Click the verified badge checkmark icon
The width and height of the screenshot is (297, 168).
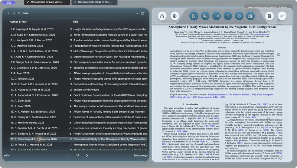point(239,16)
